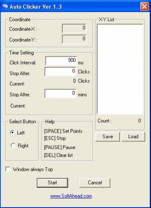This screenshot has height=208, width=151.
Task: Click the Cancel button
Action: point(95,183)
